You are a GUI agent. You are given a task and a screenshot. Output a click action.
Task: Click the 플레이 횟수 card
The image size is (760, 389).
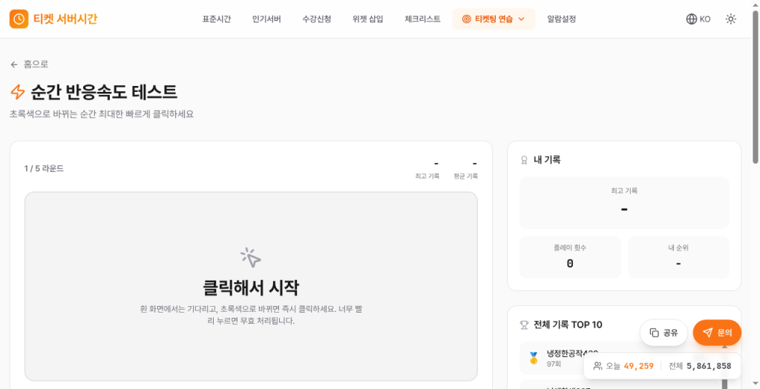coord(570,257)
